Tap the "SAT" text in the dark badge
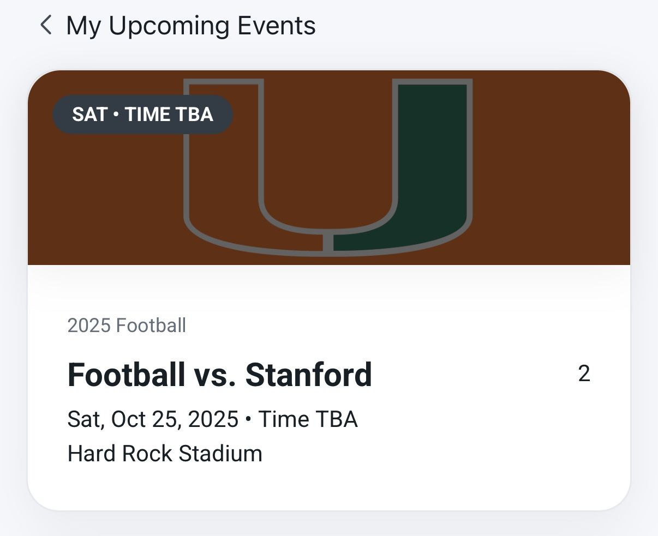Screen dimensions: 658x536 90,115
